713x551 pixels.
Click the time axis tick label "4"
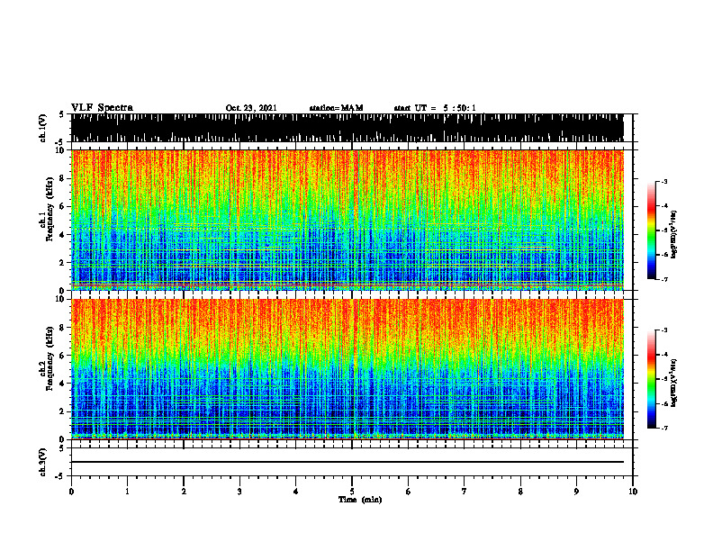click(x=296, y=492)
